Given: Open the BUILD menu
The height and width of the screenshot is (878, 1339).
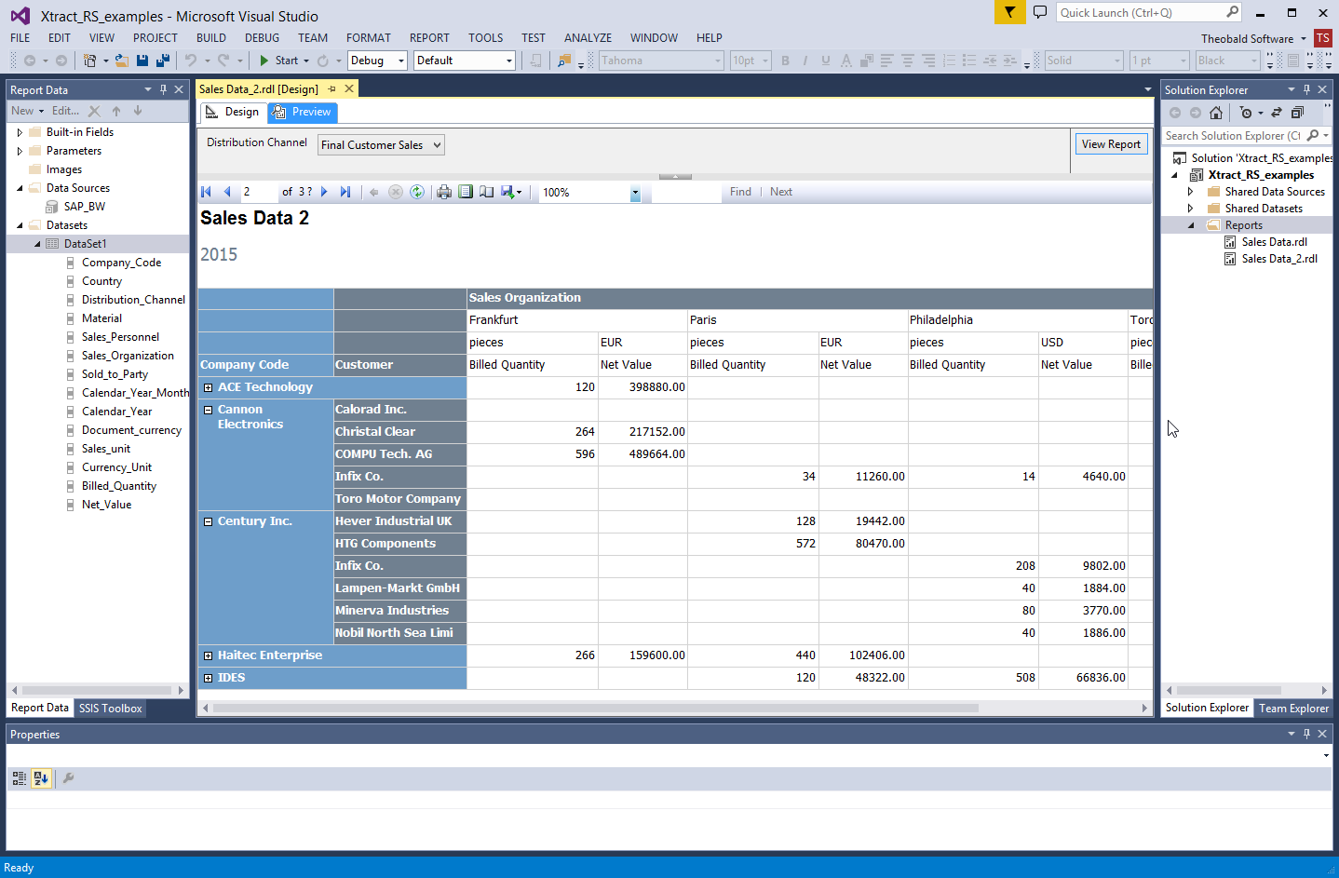Looking at the screenshot, I should (211, 38).
